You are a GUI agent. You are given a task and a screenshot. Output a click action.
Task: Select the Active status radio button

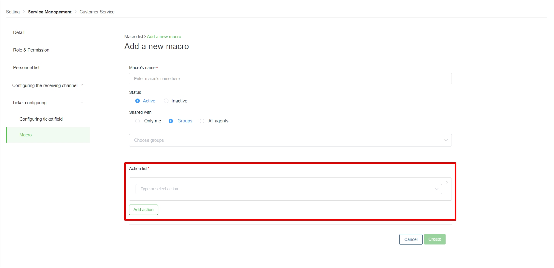pyautogui.click(x=137, y=101)
